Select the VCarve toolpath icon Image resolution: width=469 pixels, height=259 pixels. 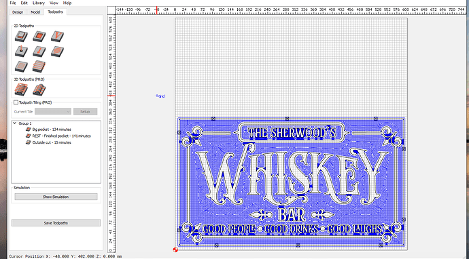57,37
